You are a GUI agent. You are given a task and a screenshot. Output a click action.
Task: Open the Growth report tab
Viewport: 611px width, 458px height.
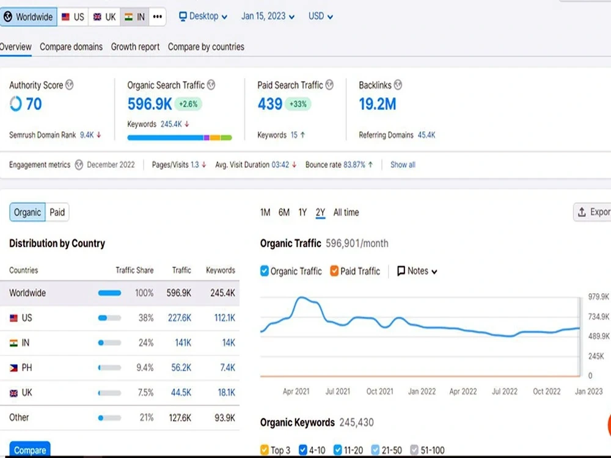[135, 47]
